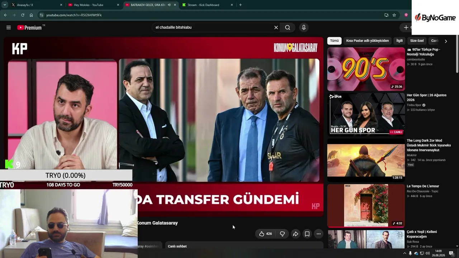
Task: Open 90'lar Türkçe Pop video thumbnail
Action: coord(366,69)
